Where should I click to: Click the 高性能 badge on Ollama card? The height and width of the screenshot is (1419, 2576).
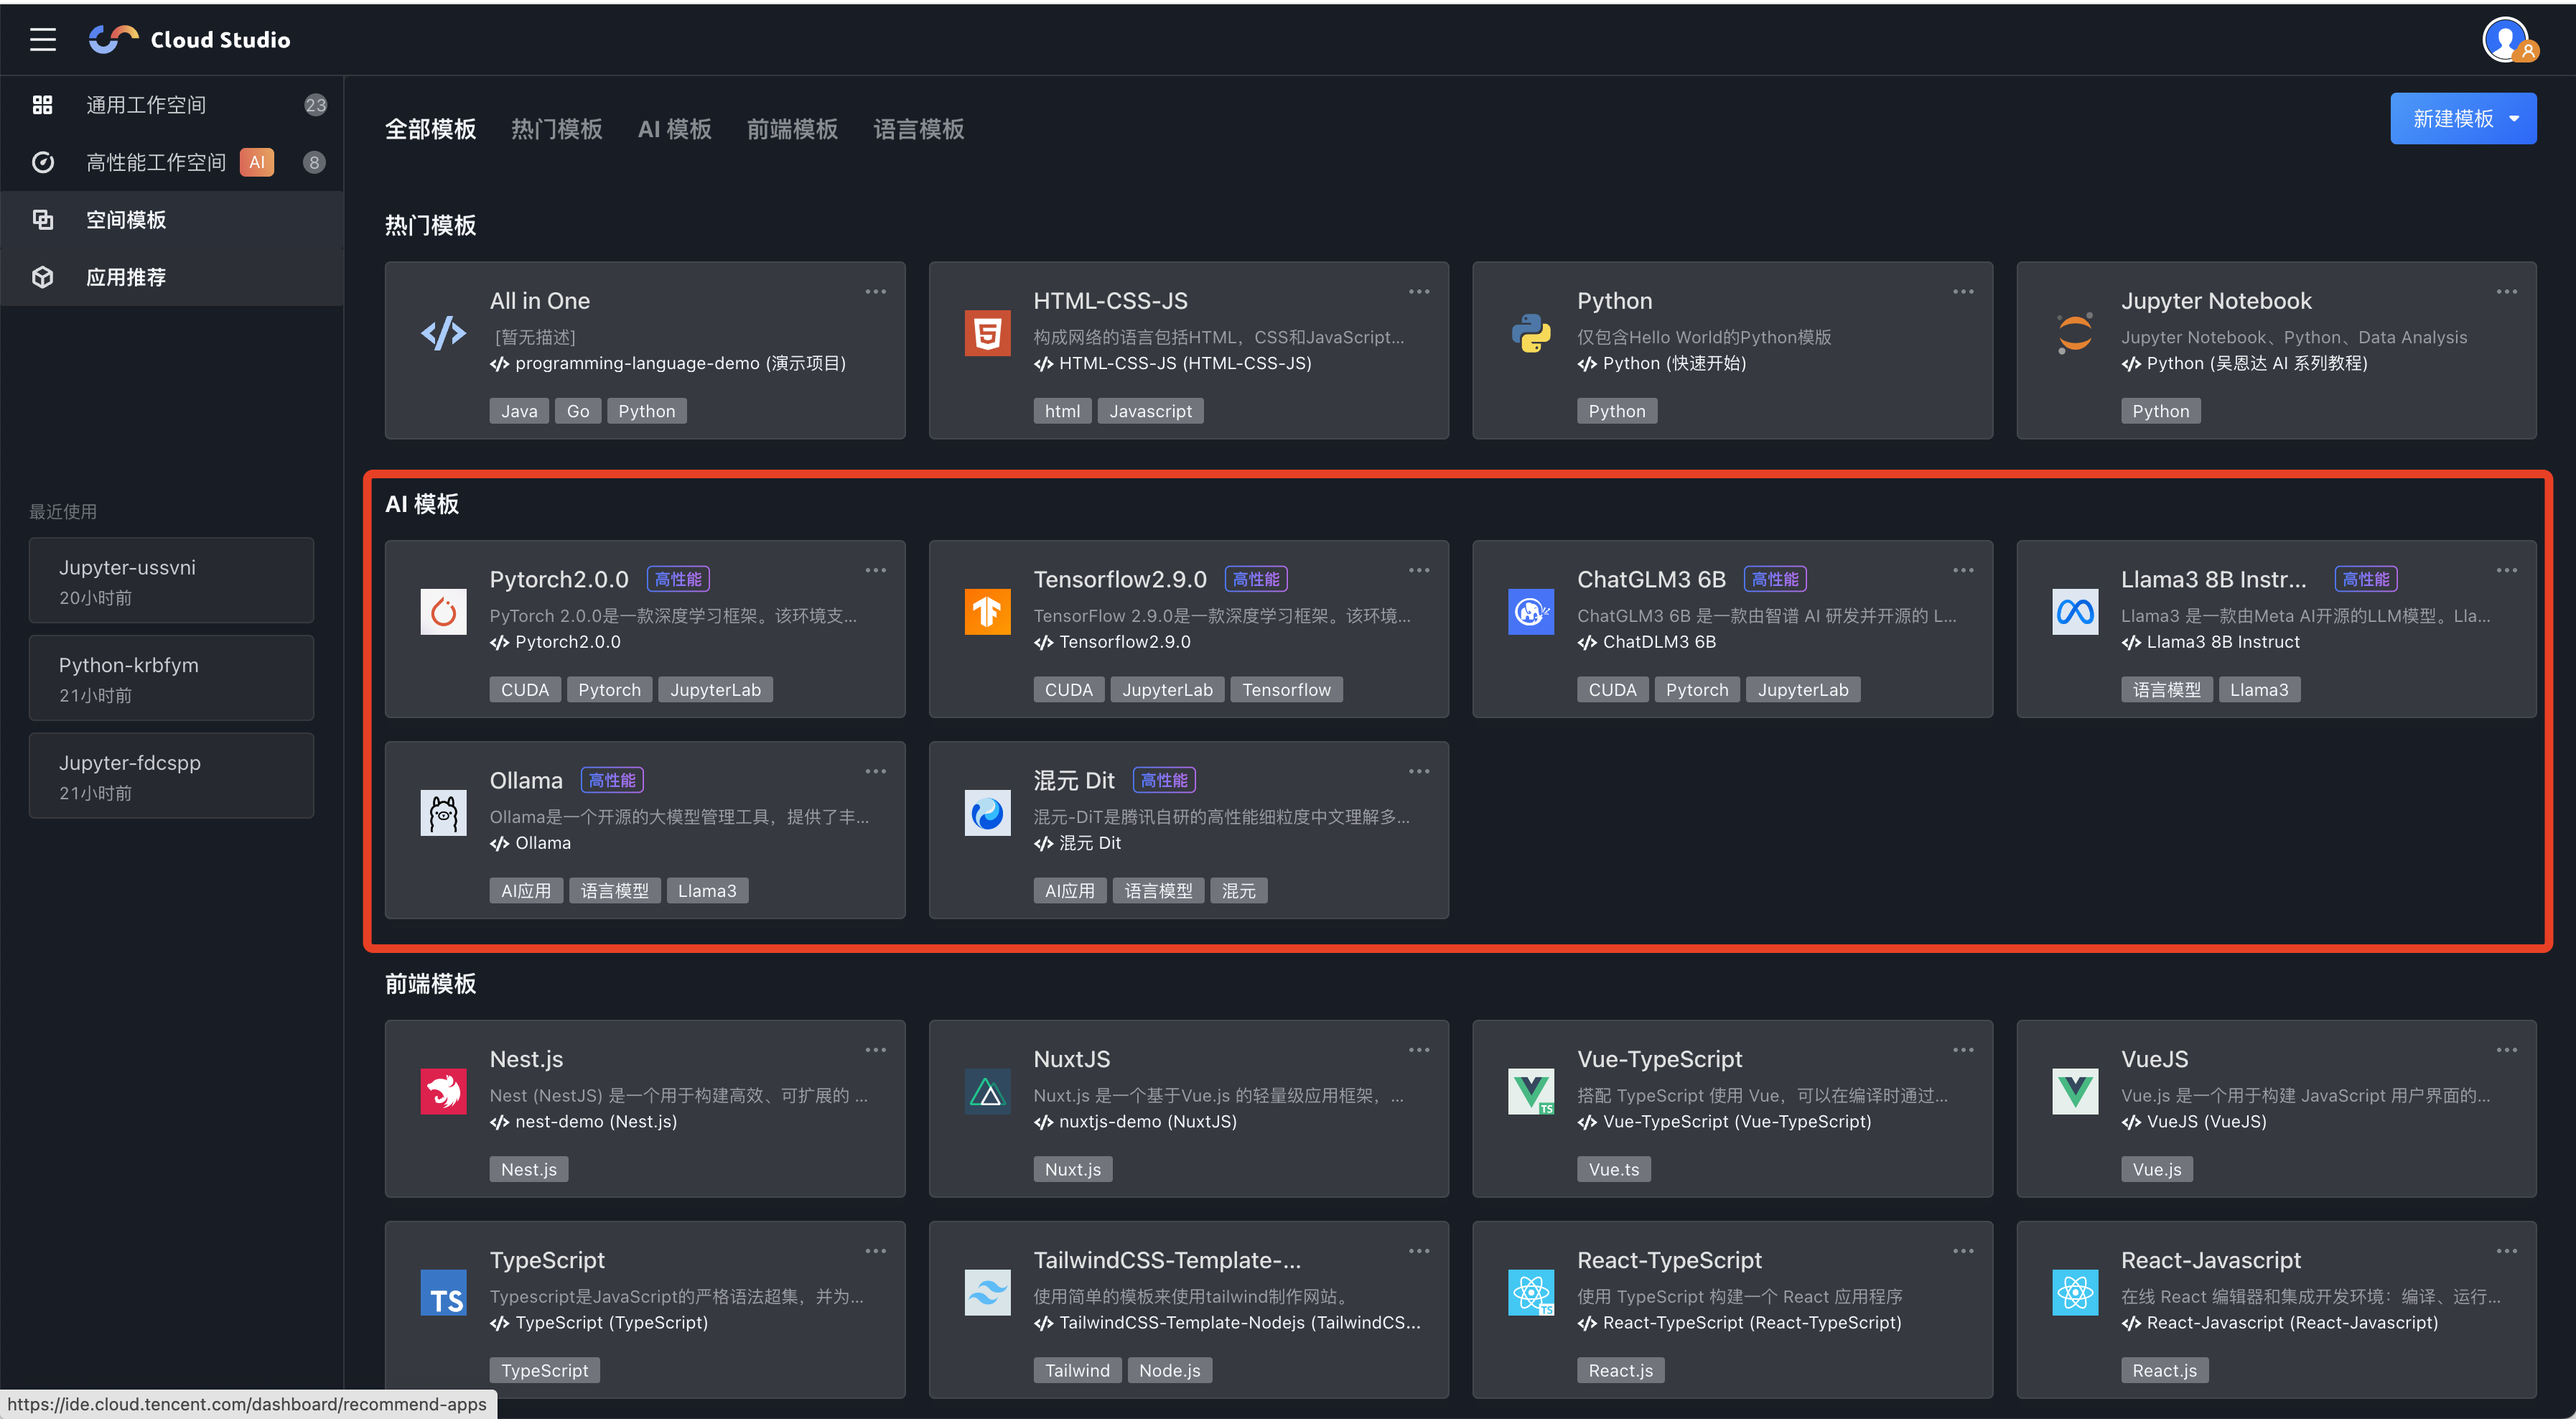612,780
